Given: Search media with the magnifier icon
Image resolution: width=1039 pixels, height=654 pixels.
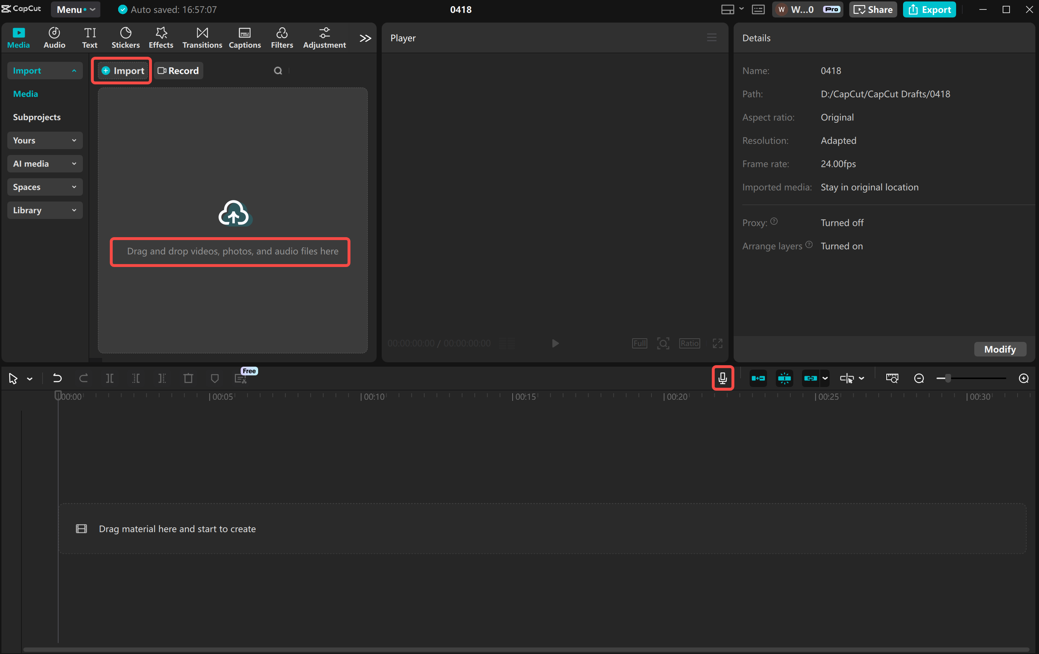Looking at the screenshot, I should point(278,70).
